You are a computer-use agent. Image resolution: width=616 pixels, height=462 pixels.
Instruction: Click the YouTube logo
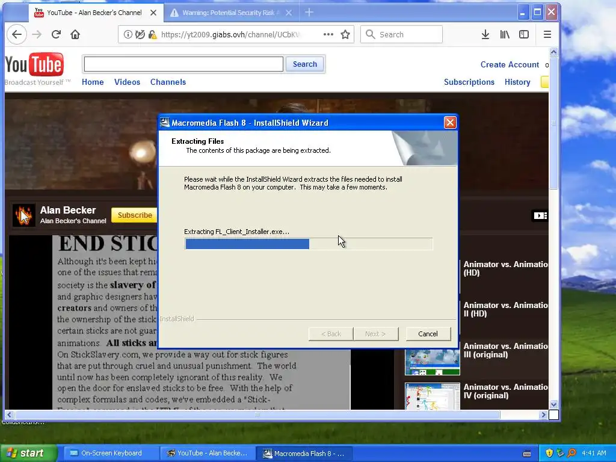click(34, 64)
